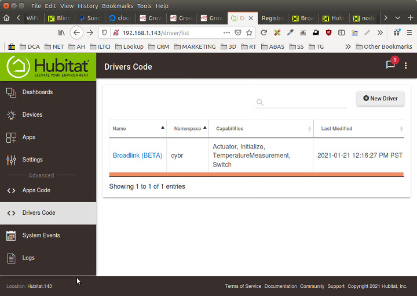This screenshot has width=417, height=296.
Task: Open the Library sidebar icon
Action: coord(61,33)
